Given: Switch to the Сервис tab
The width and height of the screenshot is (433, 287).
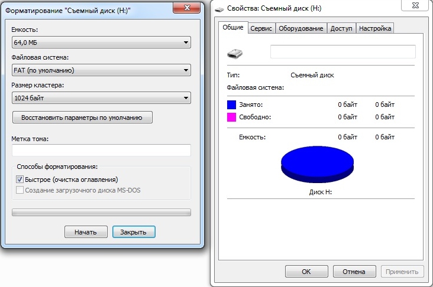Looking at the screenshot, I should click(261, 28).
